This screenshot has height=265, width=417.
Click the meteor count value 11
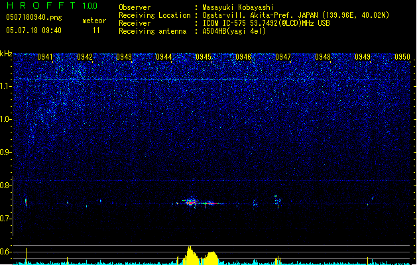96,30
